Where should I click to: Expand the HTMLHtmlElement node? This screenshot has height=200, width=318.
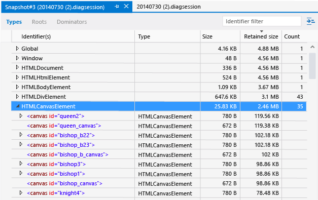[17, 77]
